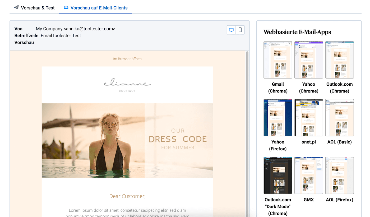Click the paper plane icon beside Vorschau & Test

coord(16,7)
